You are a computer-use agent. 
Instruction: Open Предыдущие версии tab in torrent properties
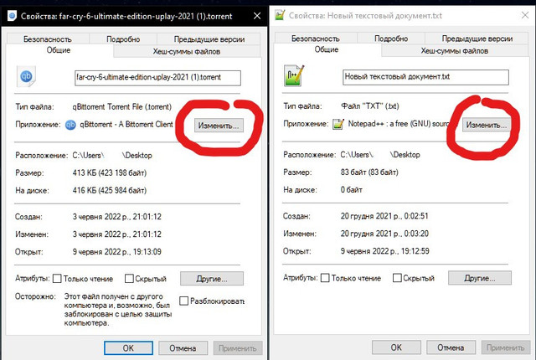pos(209,39)
